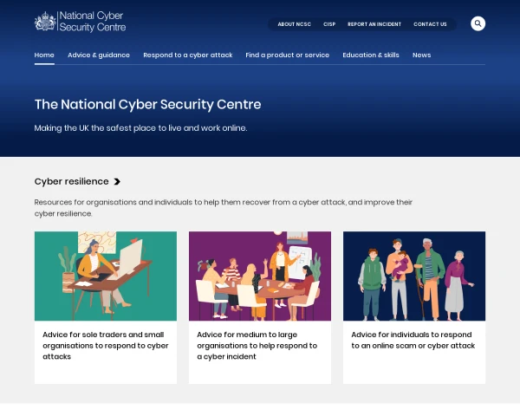The width and height of the screenshot is (520, 416).
Task: Open advice for medium to large organisations
Action: pos(257,345)
